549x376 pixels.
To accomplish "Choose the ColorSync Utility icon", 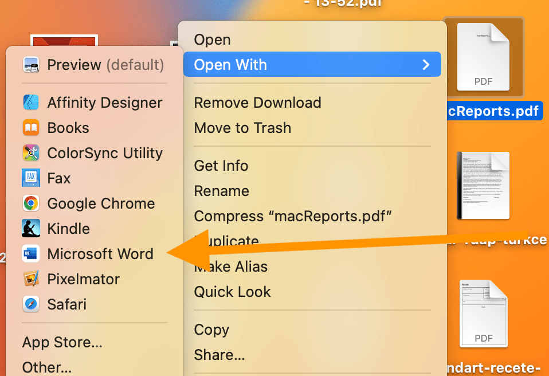I will coord(30,154).
